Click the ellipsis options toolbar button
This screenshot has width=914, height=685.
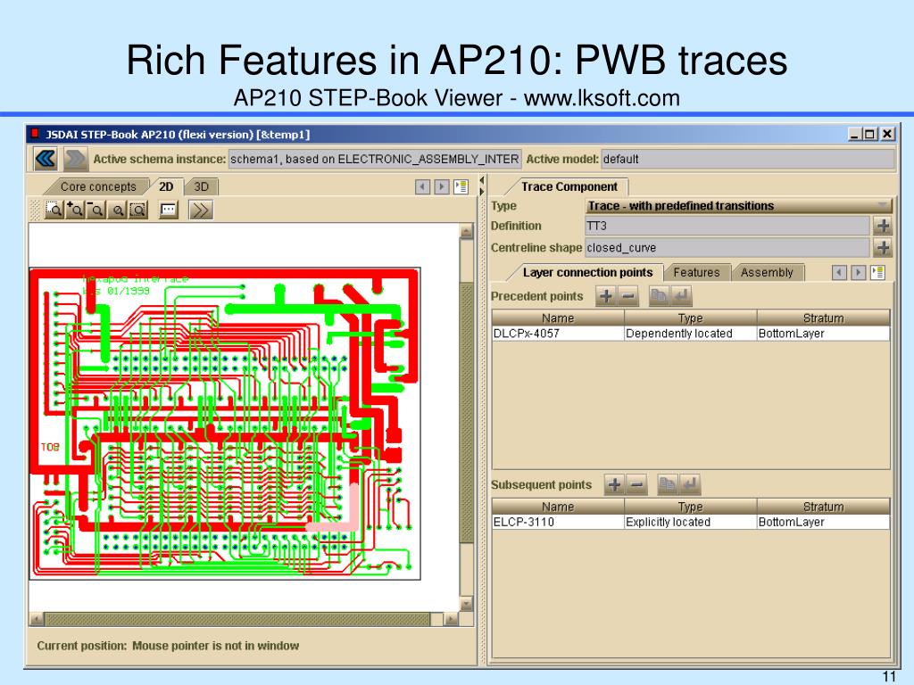[169, 210]
